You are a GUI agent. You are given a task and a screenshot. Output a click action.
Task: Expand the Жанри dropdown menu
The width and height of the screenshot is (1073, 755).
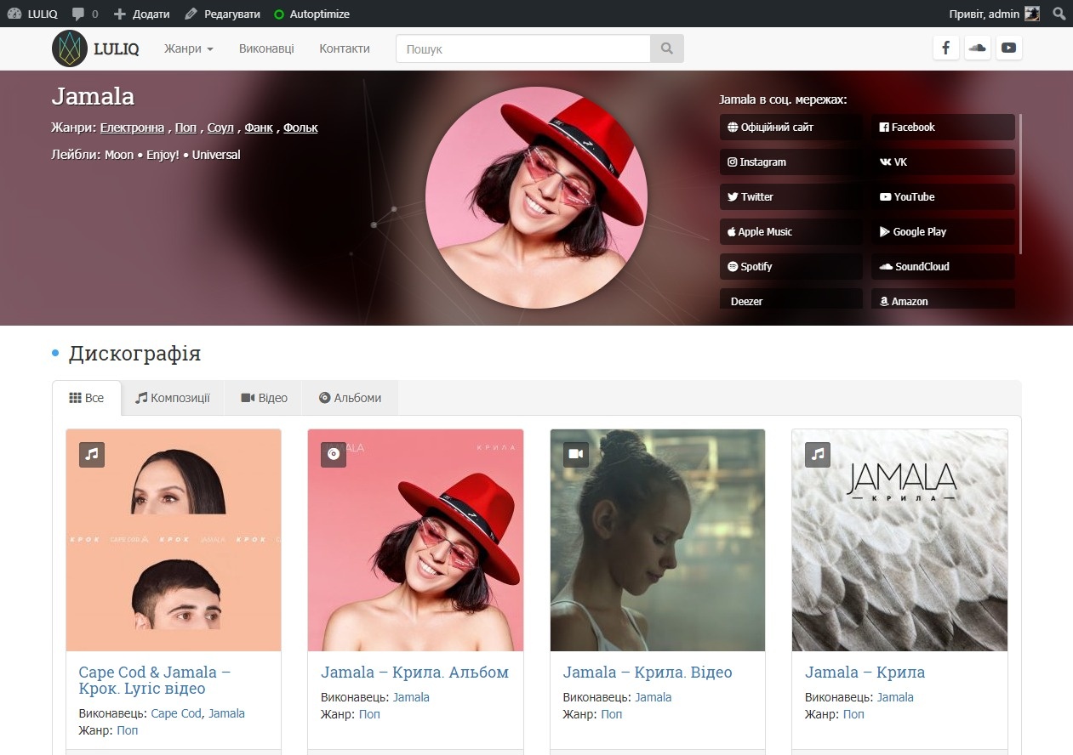click(189, 48)
